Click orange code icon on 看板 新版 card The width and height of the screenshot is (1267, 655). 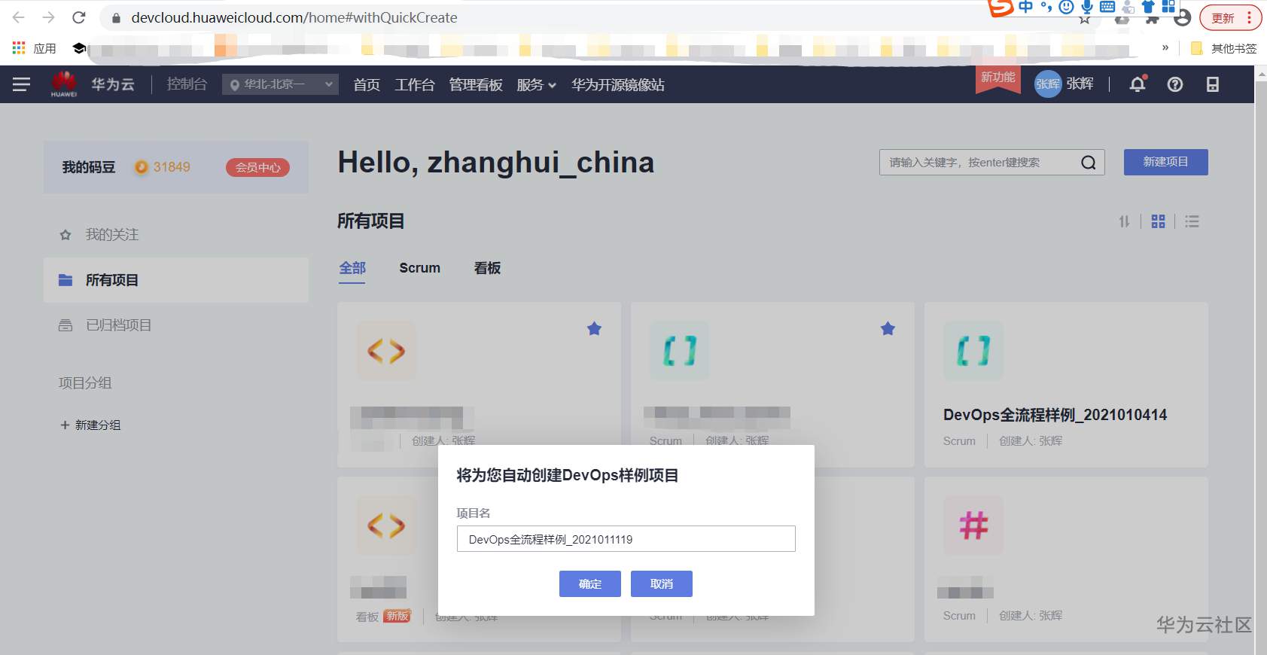(386, 526)
